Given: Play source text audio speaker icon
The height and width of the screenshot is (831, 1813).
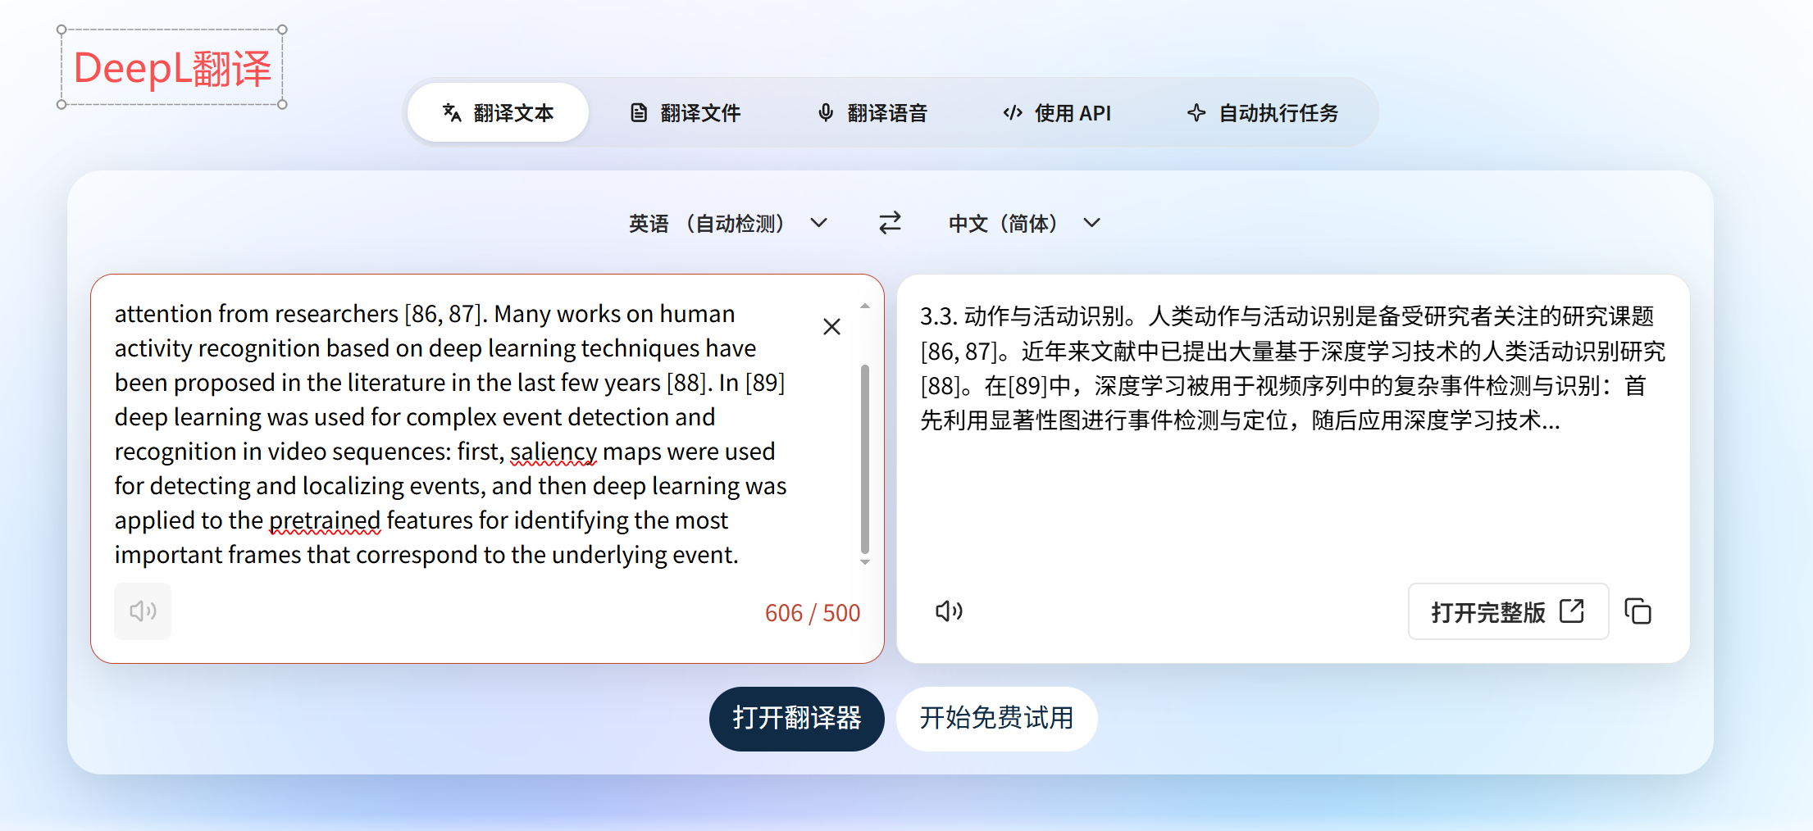Looking at the screenshot, I should [143, 611].
